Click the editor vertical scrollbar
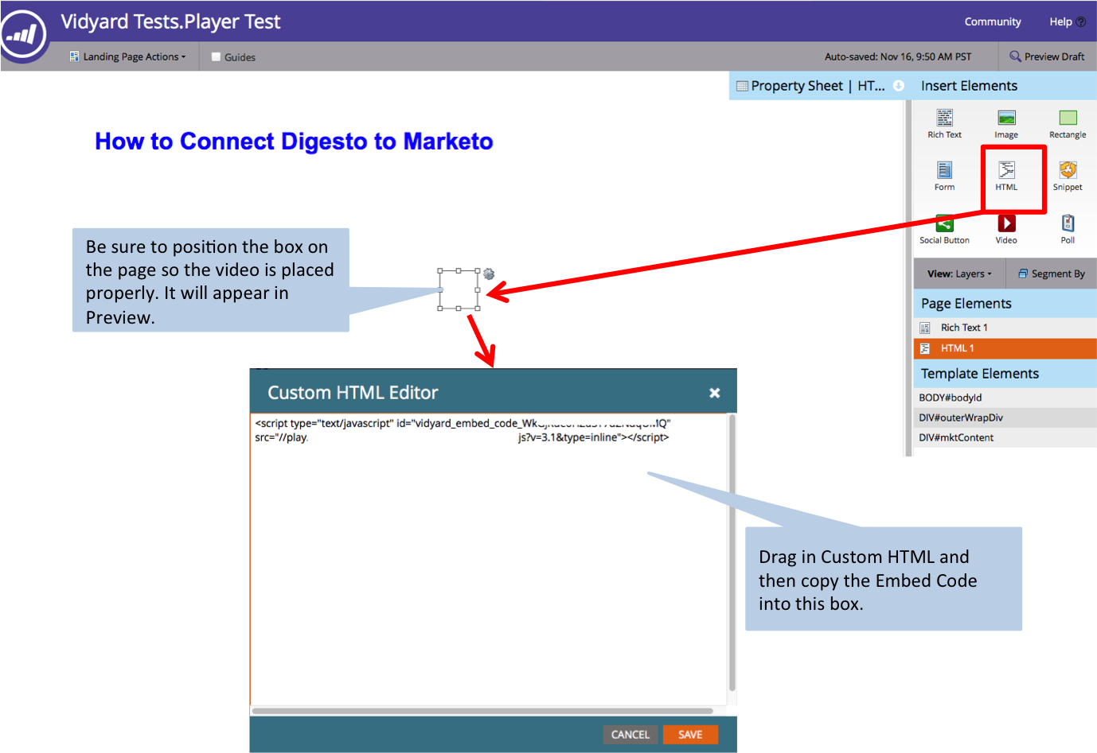 click(x=732, y=553)
